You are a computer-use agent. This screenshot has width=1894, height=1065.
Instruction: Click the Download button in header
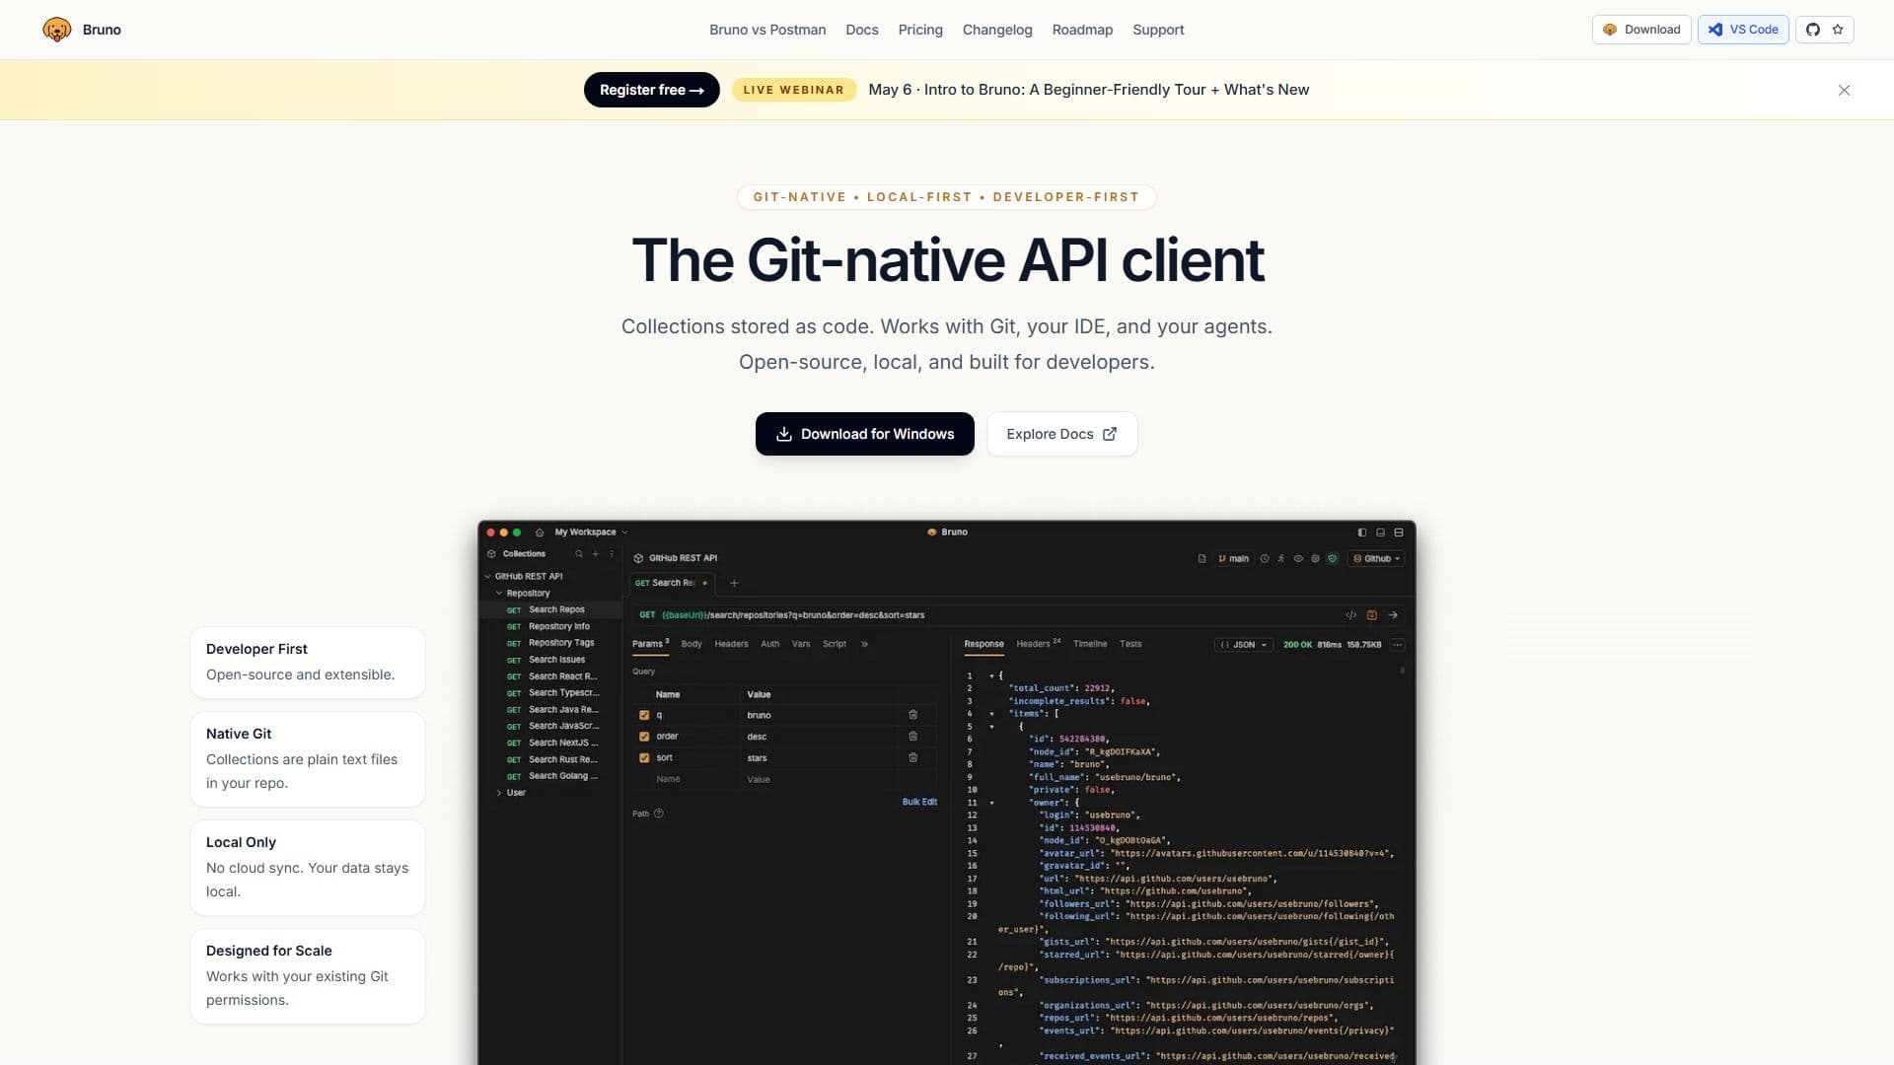coord(1641,30)
